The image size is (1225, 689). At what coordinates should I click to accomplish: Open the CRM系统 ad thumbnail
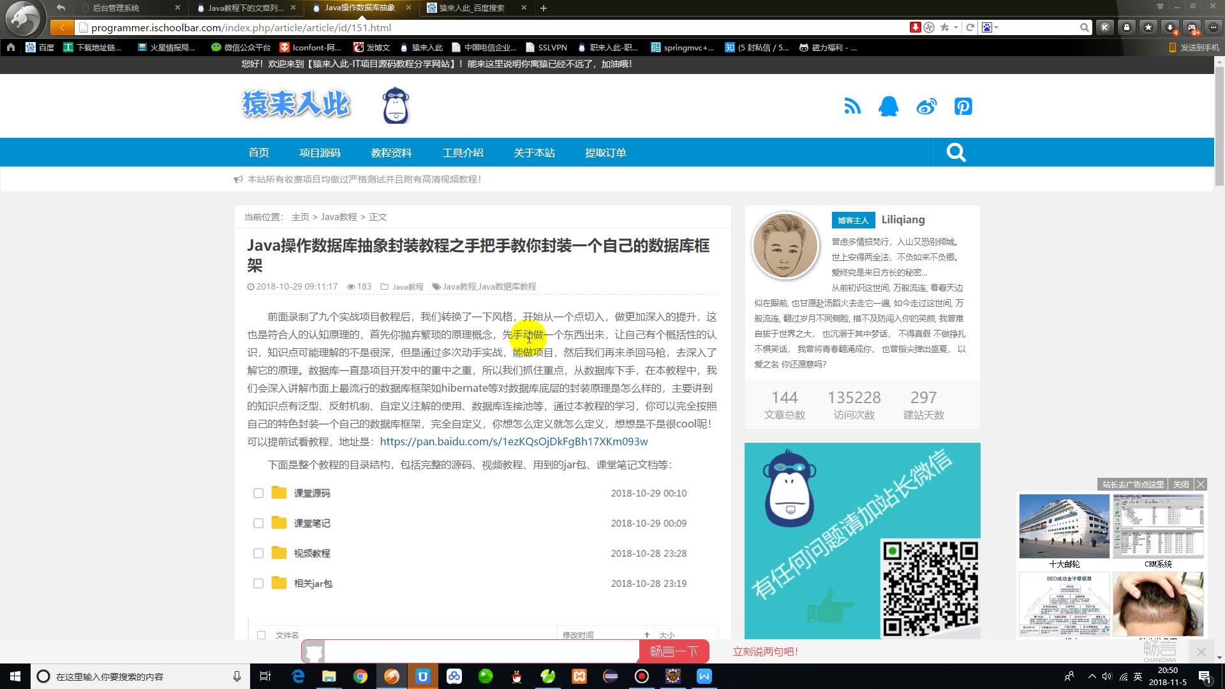click(x=1158, y=526)
